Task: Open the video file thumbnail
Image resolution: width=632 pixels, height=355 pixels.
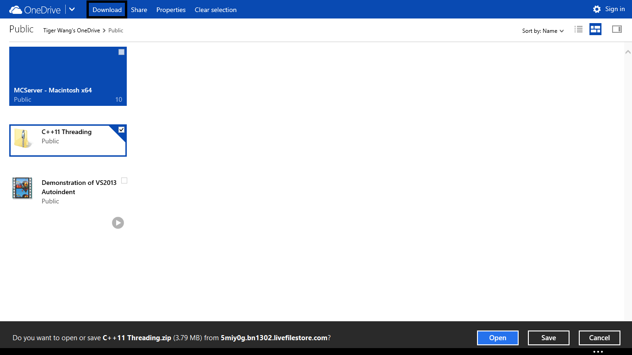Action: point(23,188)
